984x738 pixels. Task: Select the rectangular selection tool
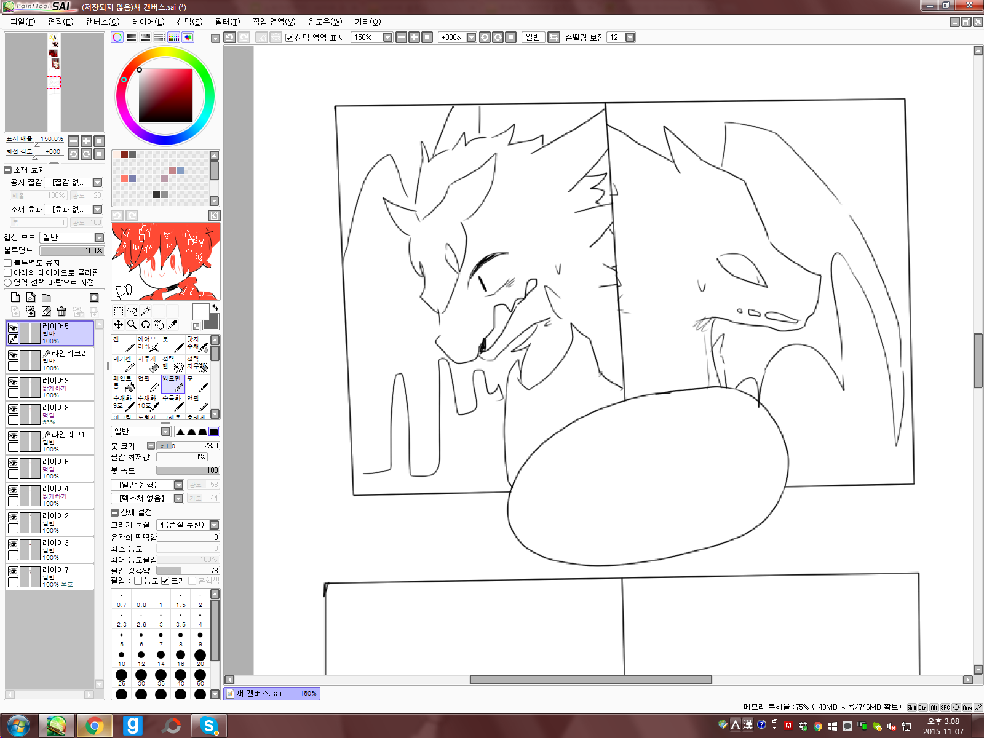pos(119,311)
